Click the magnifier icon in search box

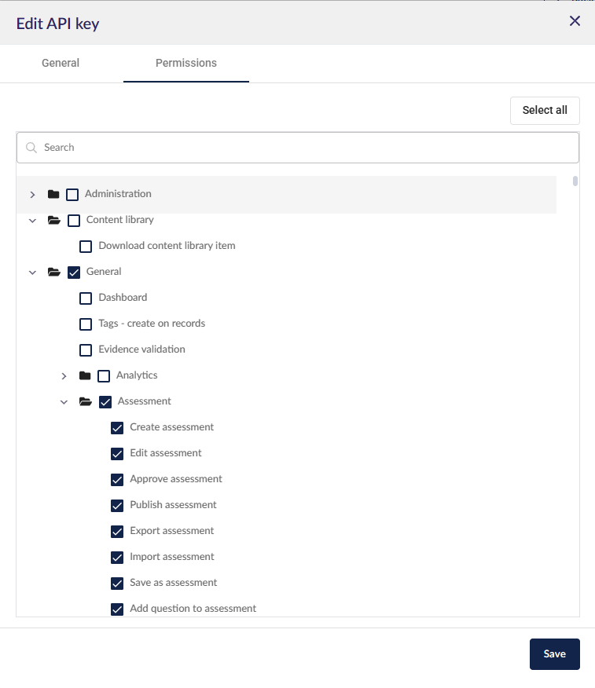pos(31,148)
